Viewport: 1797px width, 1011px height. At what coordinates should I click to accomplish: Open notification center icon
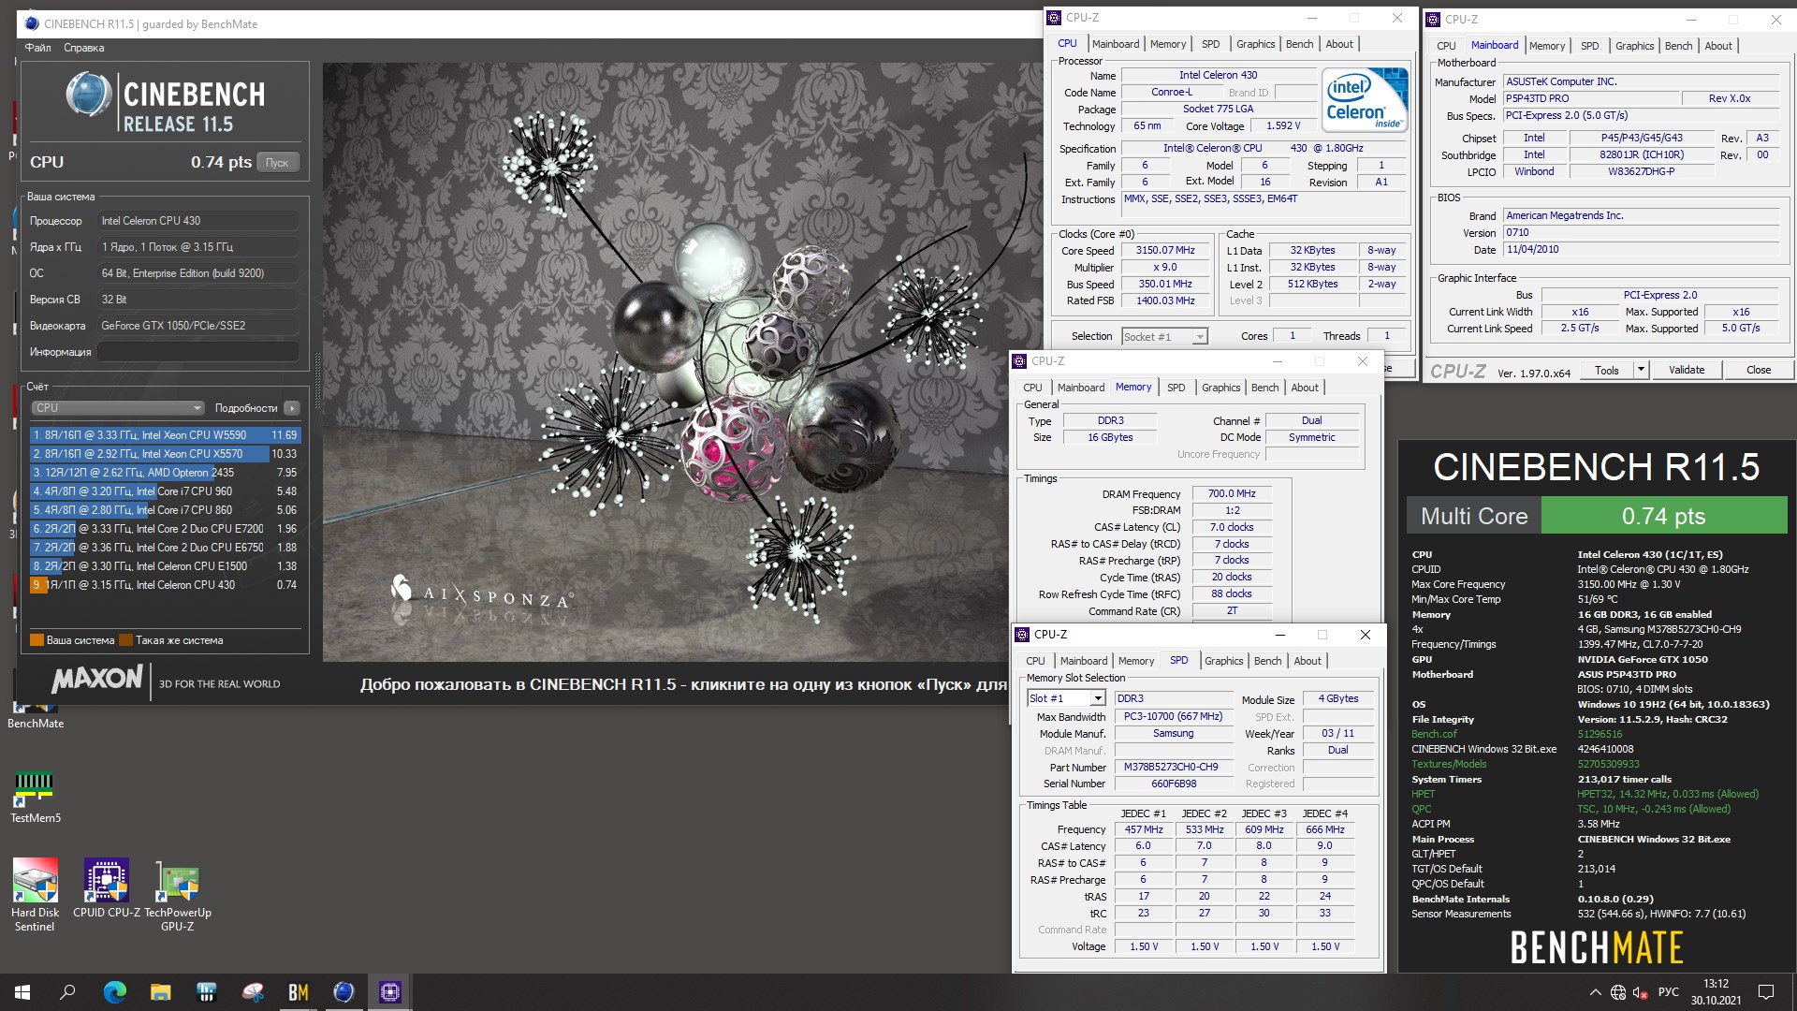pos(1766,992)
